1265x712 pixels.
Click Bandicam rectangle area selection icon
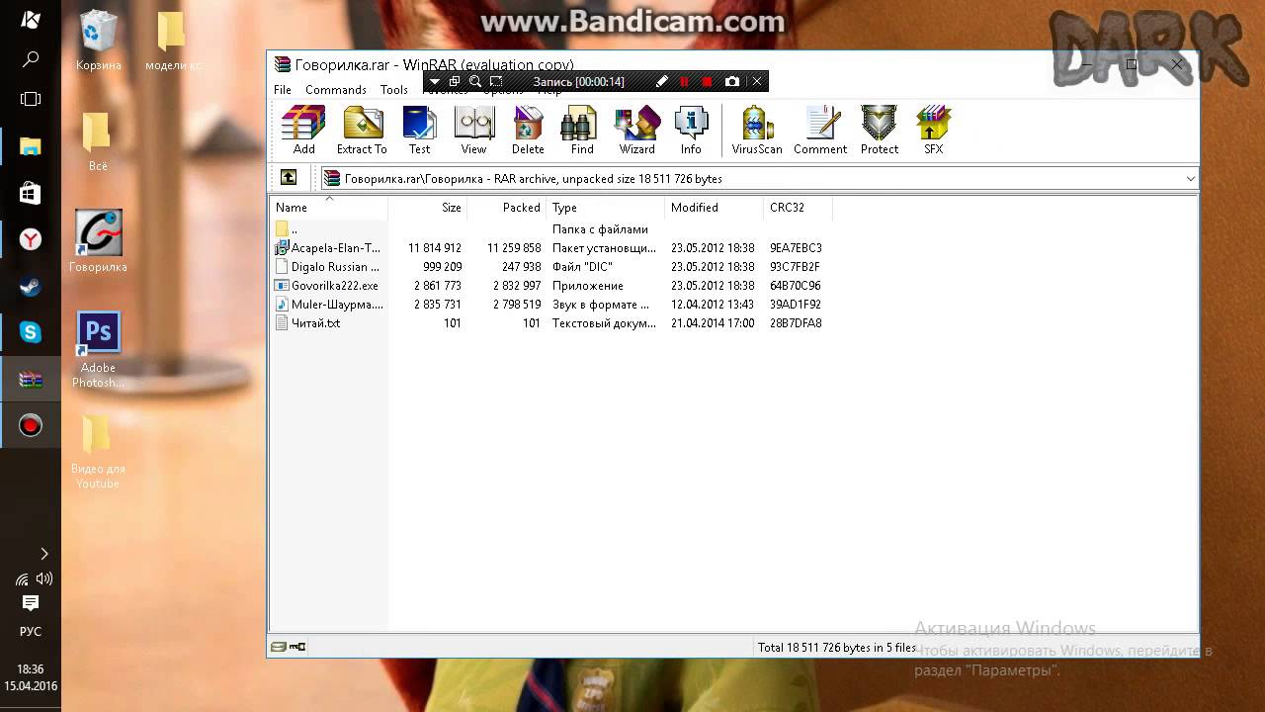[496, 82]
